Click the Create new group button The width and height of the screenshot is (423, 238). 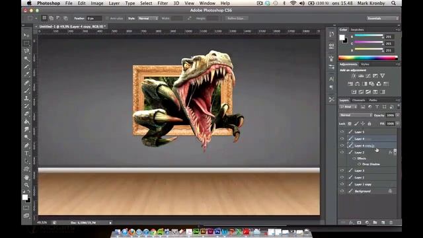375,223
